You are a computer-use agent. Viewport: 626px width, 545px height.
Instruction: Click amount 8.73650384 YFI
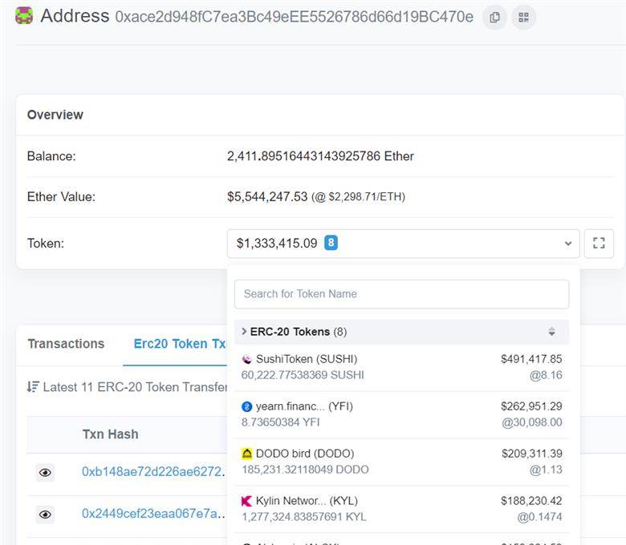(281, 422)
